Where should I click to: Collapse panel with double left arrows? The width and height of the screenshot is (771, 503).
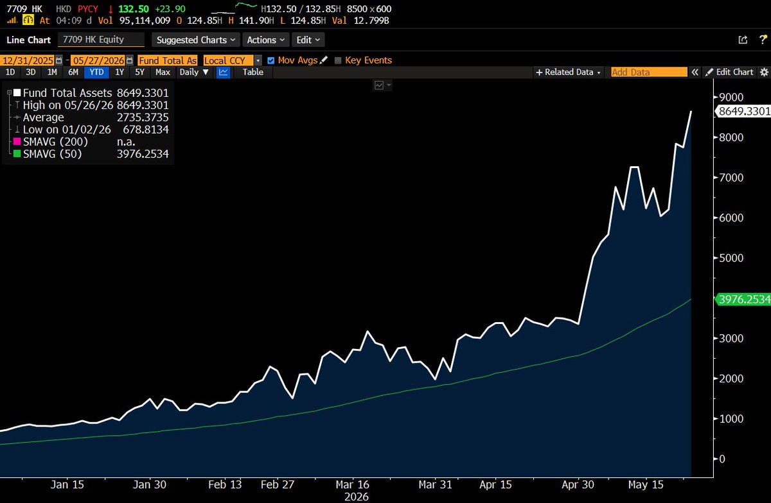695,72
